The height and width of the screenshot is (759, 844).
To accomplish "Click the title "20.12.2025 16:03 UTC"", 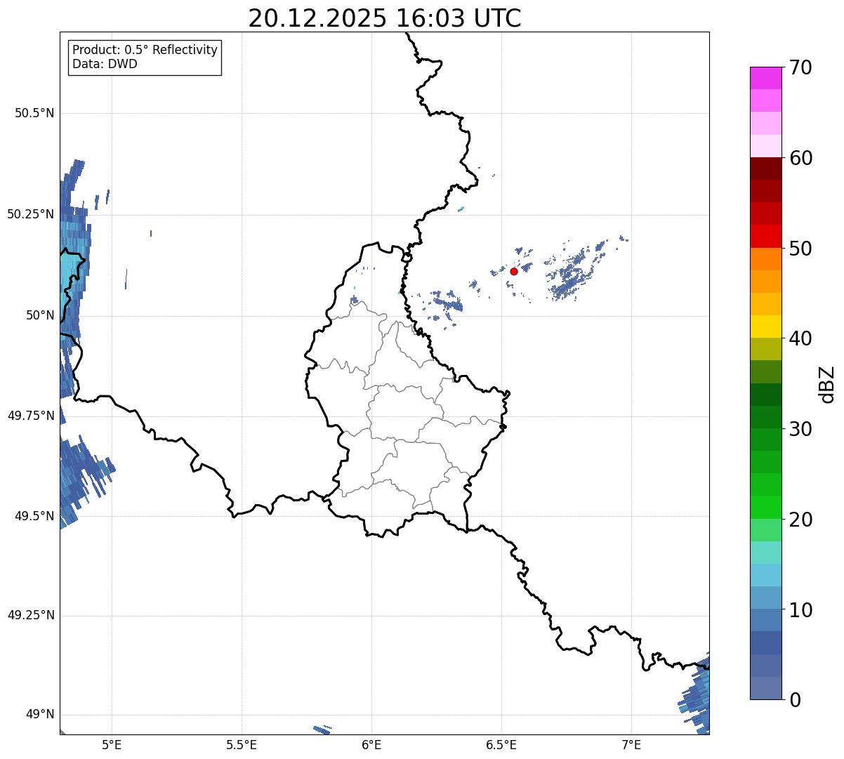I will pyautogui.click(x=385, y=18).
